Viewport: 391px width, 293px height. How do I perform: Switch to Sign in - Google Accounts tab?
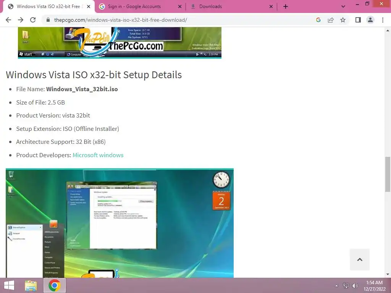(141, 6)
